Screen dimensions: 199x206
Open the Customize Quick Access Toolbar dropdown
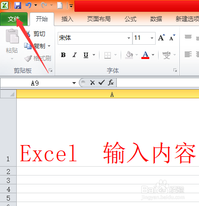(x=71, y=6)
